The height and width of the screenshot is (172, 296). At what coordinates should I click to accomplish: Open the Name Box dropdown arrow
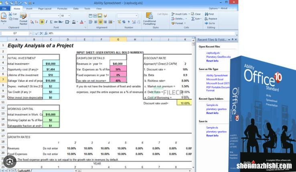tap(30, 33)
